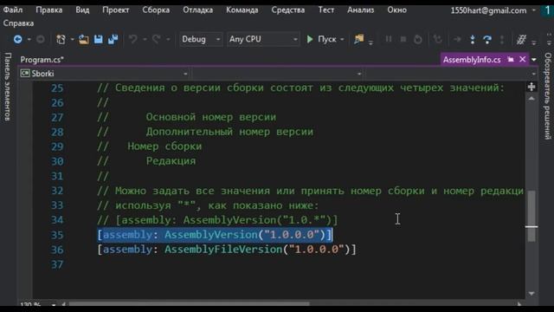Click the vertical scrollbar thumb
Viewport: 554px width, 312px height.
(531, 216)
